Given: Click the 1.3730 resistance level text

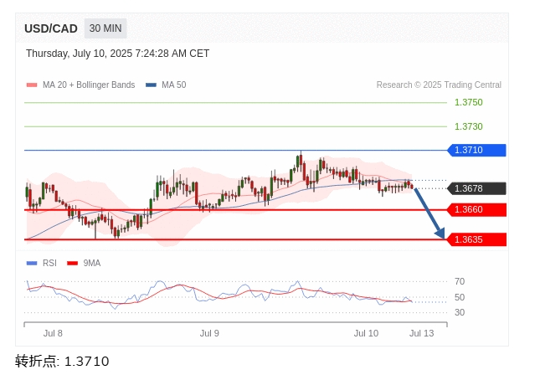Looking at the screenshot, I should [468, 126].
